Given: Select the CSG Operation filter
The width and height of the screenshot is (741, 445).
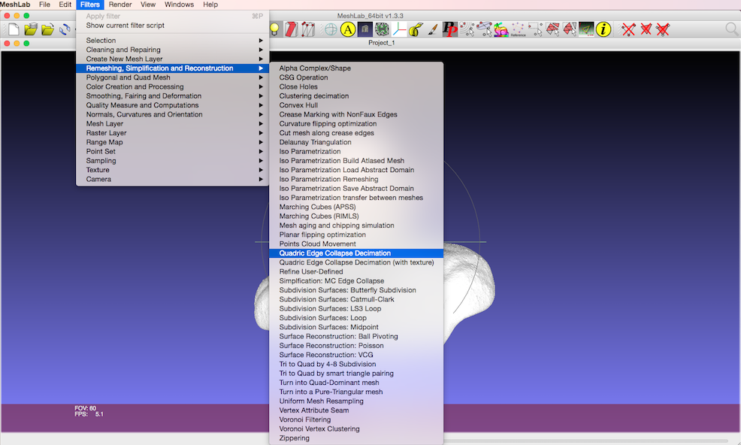Looking at the screenshot, I should 356,77.
